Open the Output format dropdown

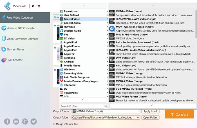[x=106, y=111]
